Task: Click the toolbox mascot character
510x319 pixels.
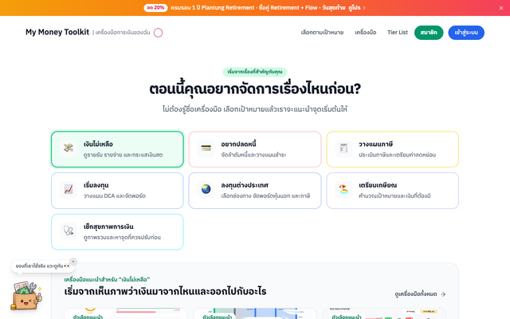Action: click(x=26, y=296)
